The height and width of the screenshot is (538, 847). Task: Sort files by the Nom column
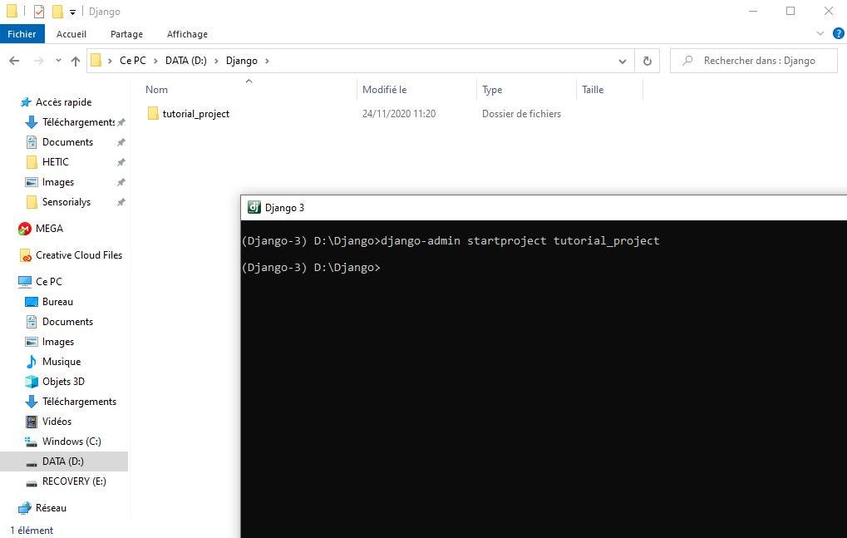coord(156,90)
